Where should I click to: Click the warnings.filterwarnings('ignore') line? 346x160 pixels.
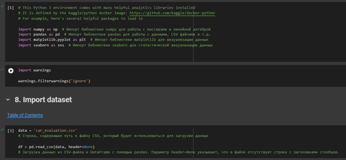[55, 81]
